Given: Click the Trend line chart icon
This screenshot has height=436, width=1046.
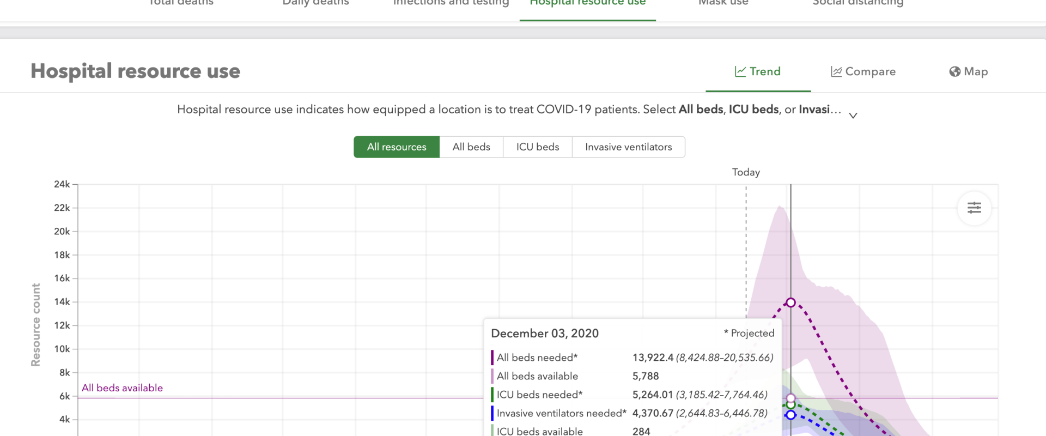Looking at the screenshot, I should click(x=740, y=71).
